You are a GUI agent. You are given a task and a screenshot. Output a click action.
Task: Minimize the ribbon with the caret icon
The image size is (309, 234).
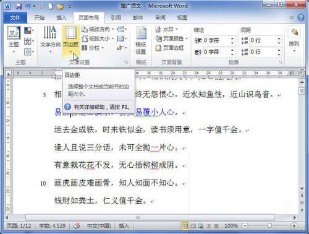pos(292,18)
